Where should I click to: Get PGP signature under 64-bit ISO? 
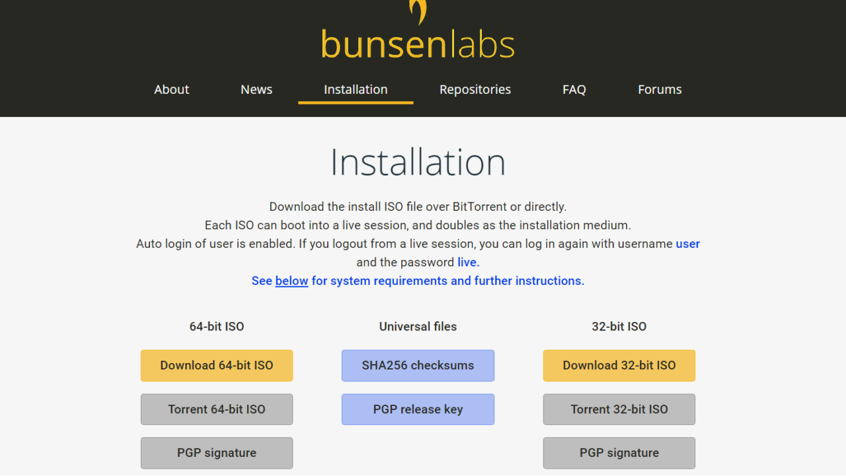[x=217, y=453]
